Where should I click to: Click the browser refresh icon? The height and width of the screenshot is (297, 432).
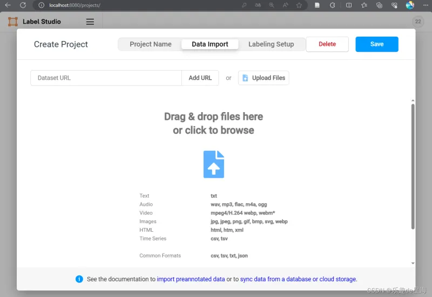23,5
